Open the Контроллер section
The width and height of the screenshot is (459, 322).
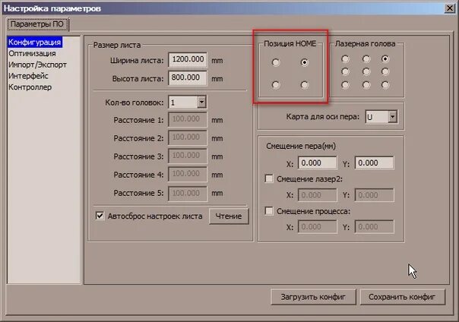click(30, 87)
